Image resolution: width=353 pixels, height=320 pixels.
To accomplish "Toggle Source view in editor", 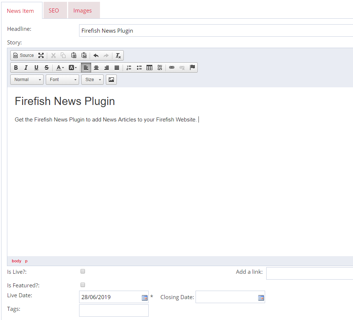I will tap(24, 55).
